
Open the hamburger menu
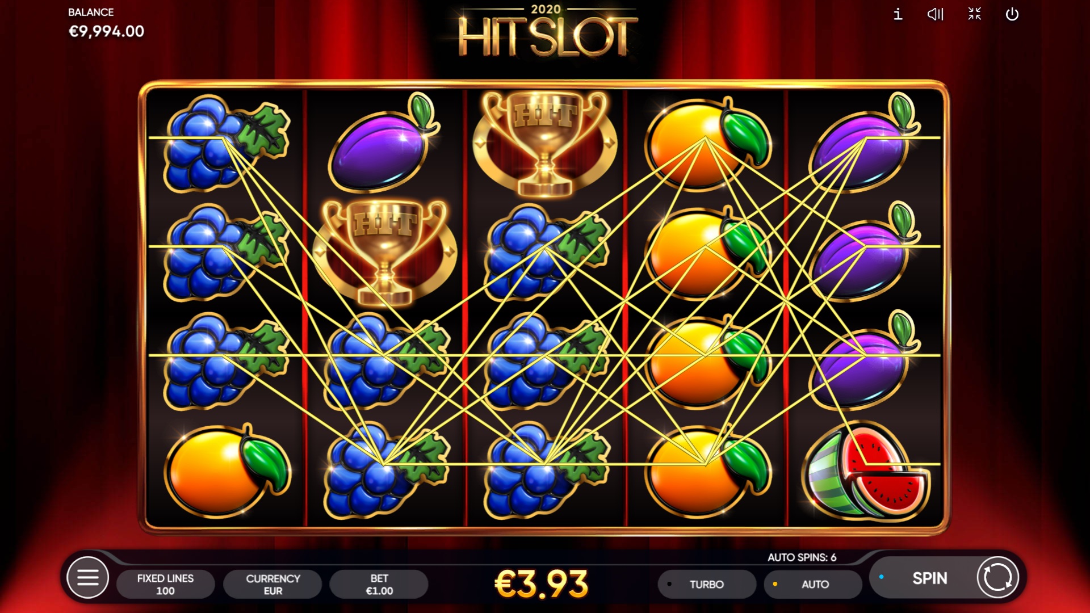[87, 578]
